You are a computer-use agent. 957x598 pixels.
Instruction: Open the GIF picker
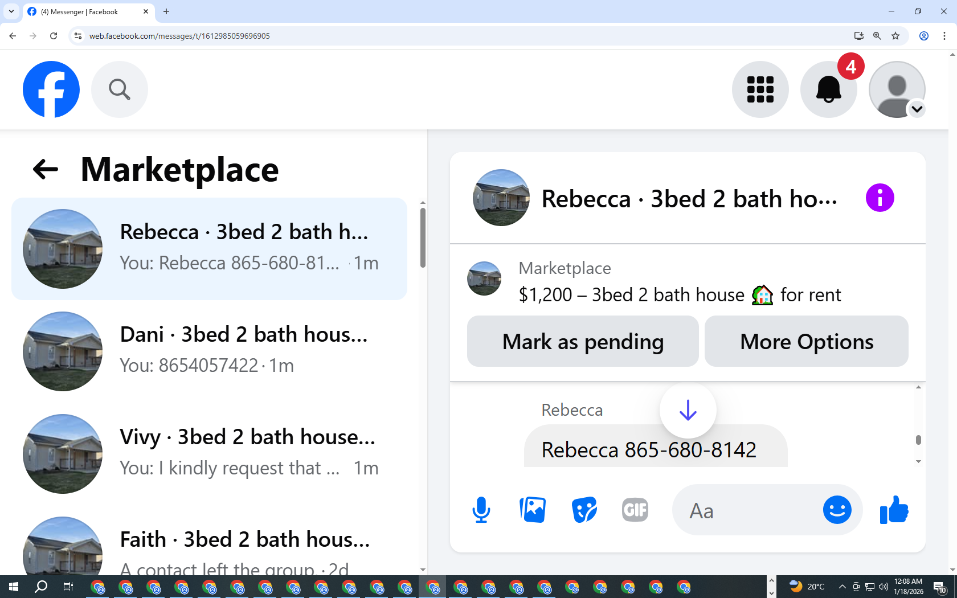click(x=635, y=510)
